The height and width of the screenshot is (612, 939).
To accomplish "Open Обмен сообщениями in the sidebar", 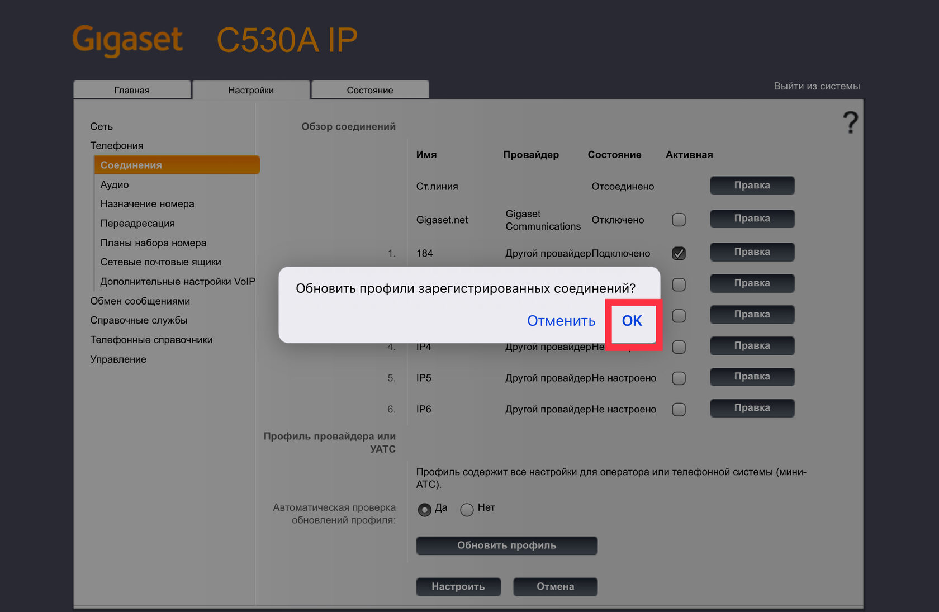I will pyautogui.click(x=140, y=301).
